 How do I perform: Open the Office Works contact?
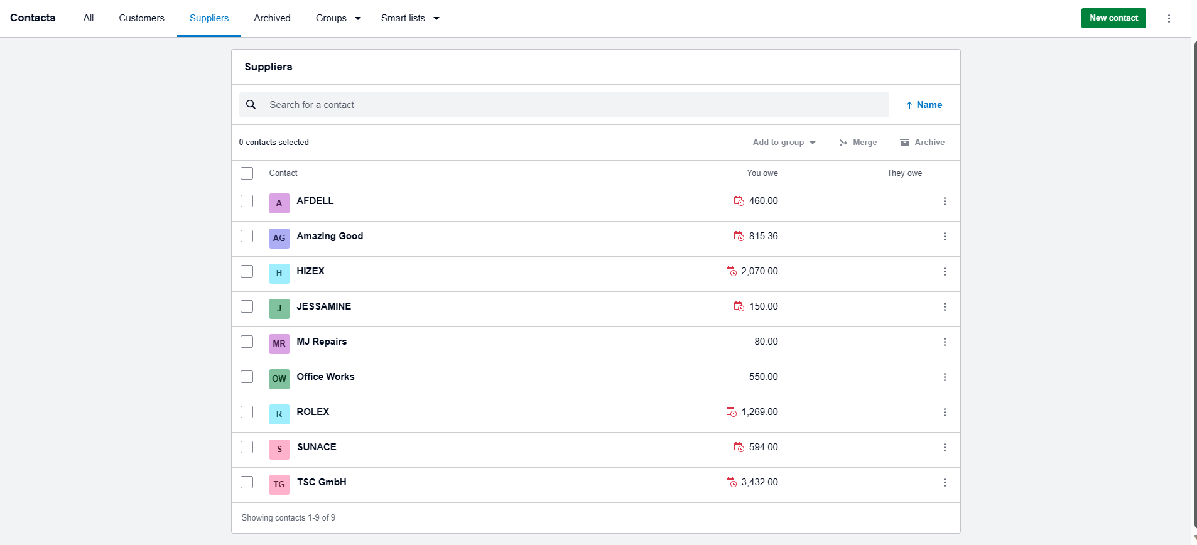click(x=325, y=377)
